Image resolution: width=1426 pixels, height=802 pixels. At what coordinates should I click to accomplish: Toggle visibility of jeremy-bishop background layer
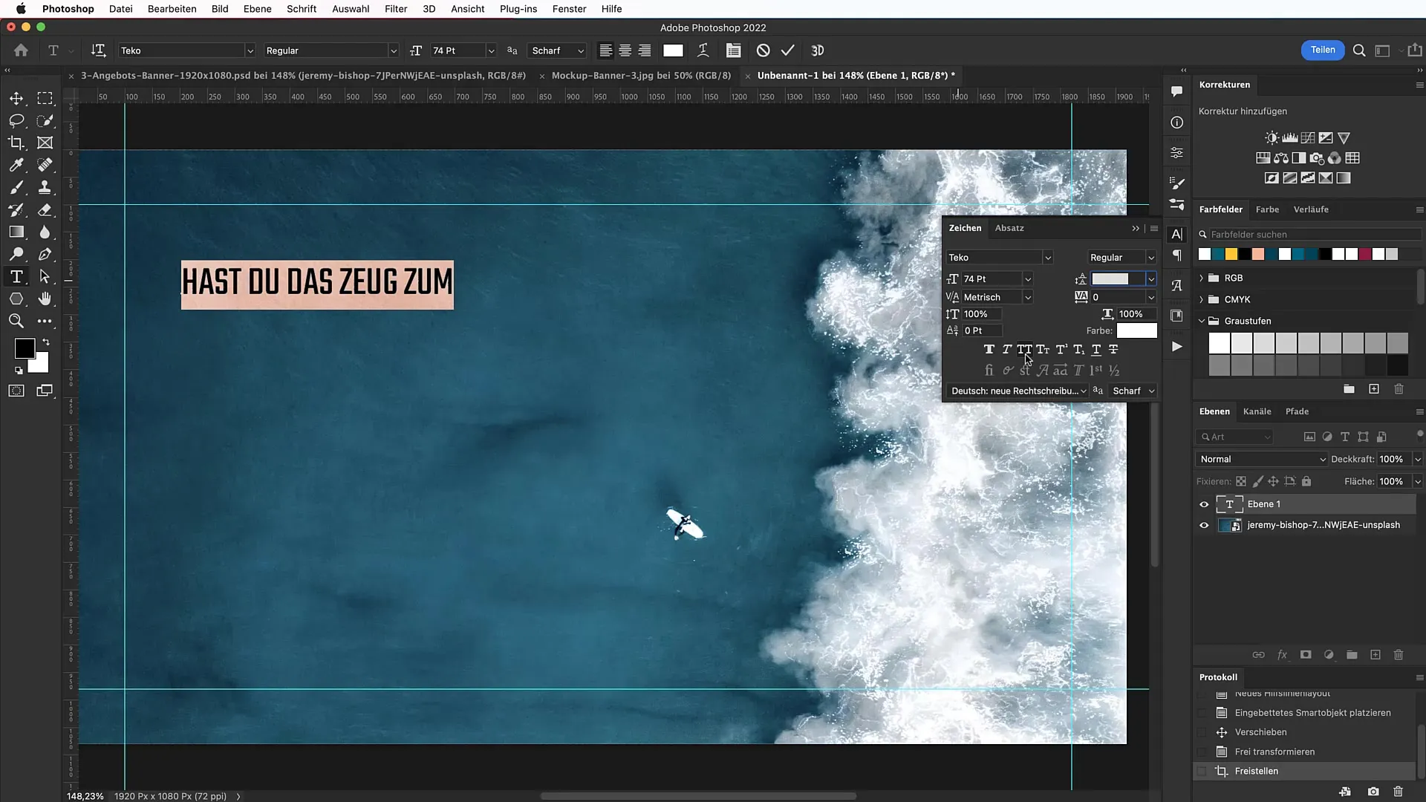point(1204,525)
